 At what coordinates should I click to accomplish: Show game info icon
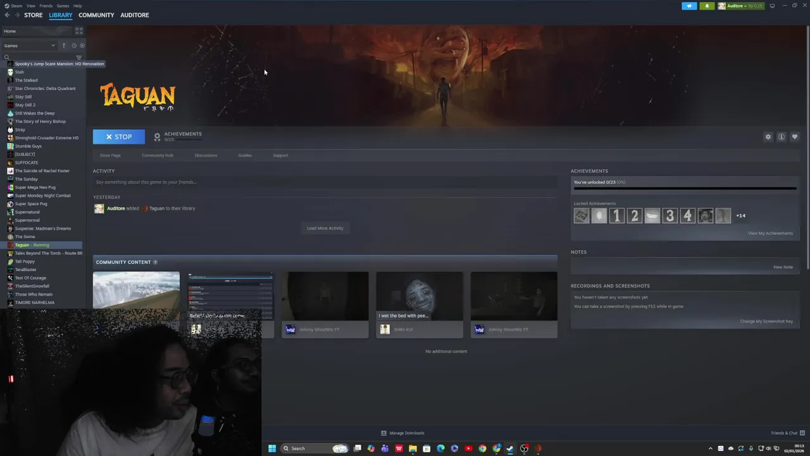pyautogui.click(x=782, y=137)
